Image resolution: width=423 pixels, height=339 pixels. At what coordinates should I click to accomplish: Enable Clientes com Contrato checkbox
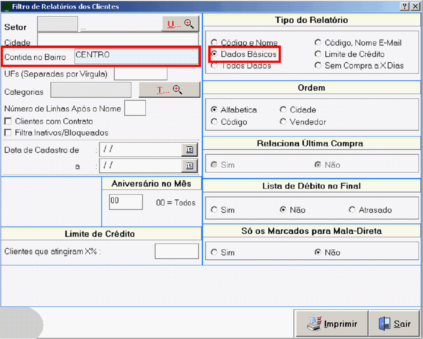pyautogui.click(x=7, y=121)
